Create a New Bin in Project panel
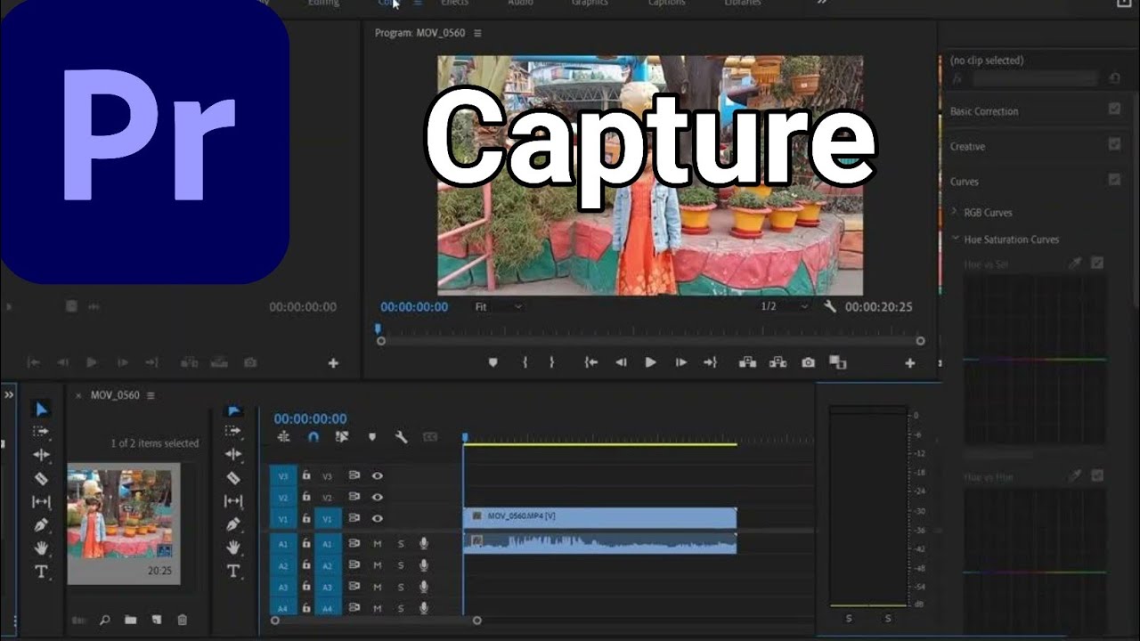 [130, 620]
